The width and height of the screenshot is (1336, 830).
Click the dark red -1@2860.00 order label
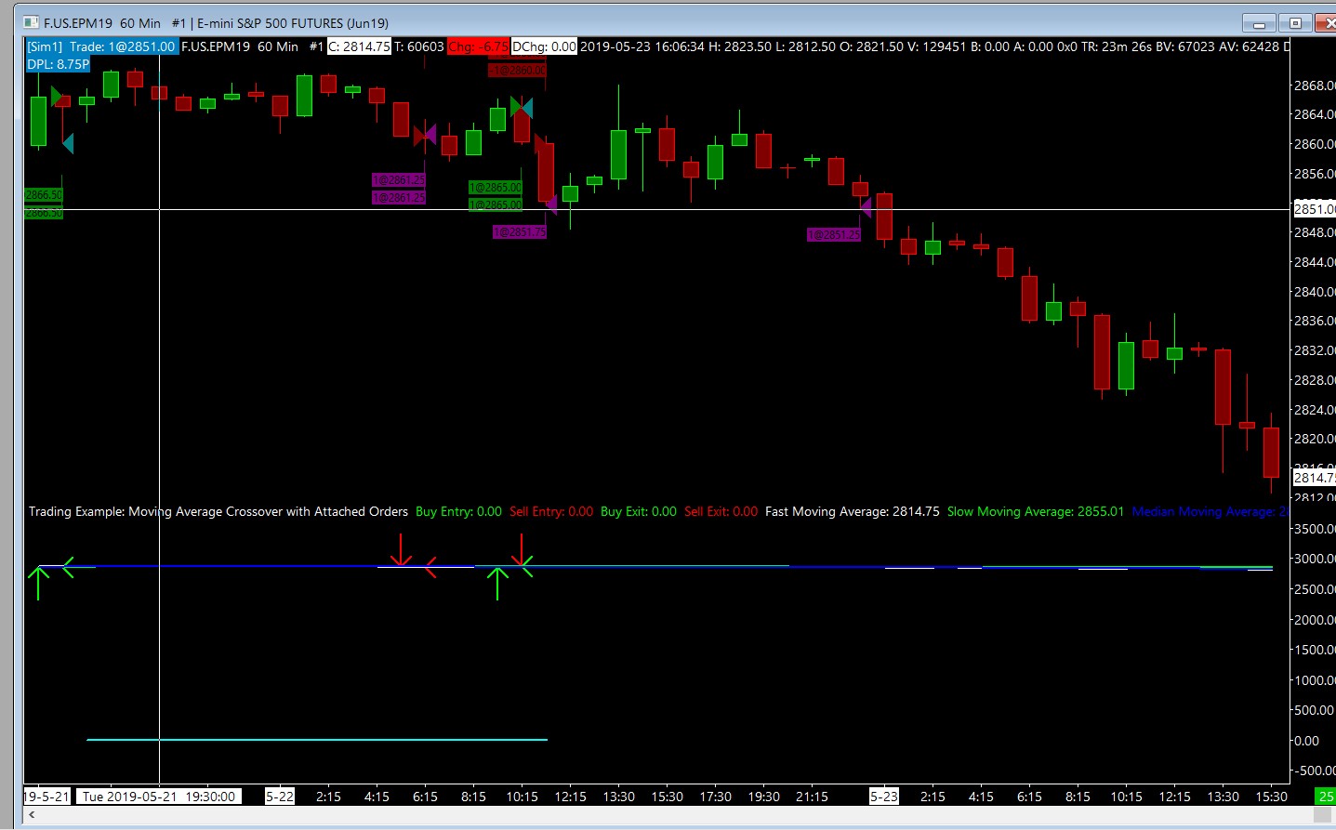[x=517, y=70]
